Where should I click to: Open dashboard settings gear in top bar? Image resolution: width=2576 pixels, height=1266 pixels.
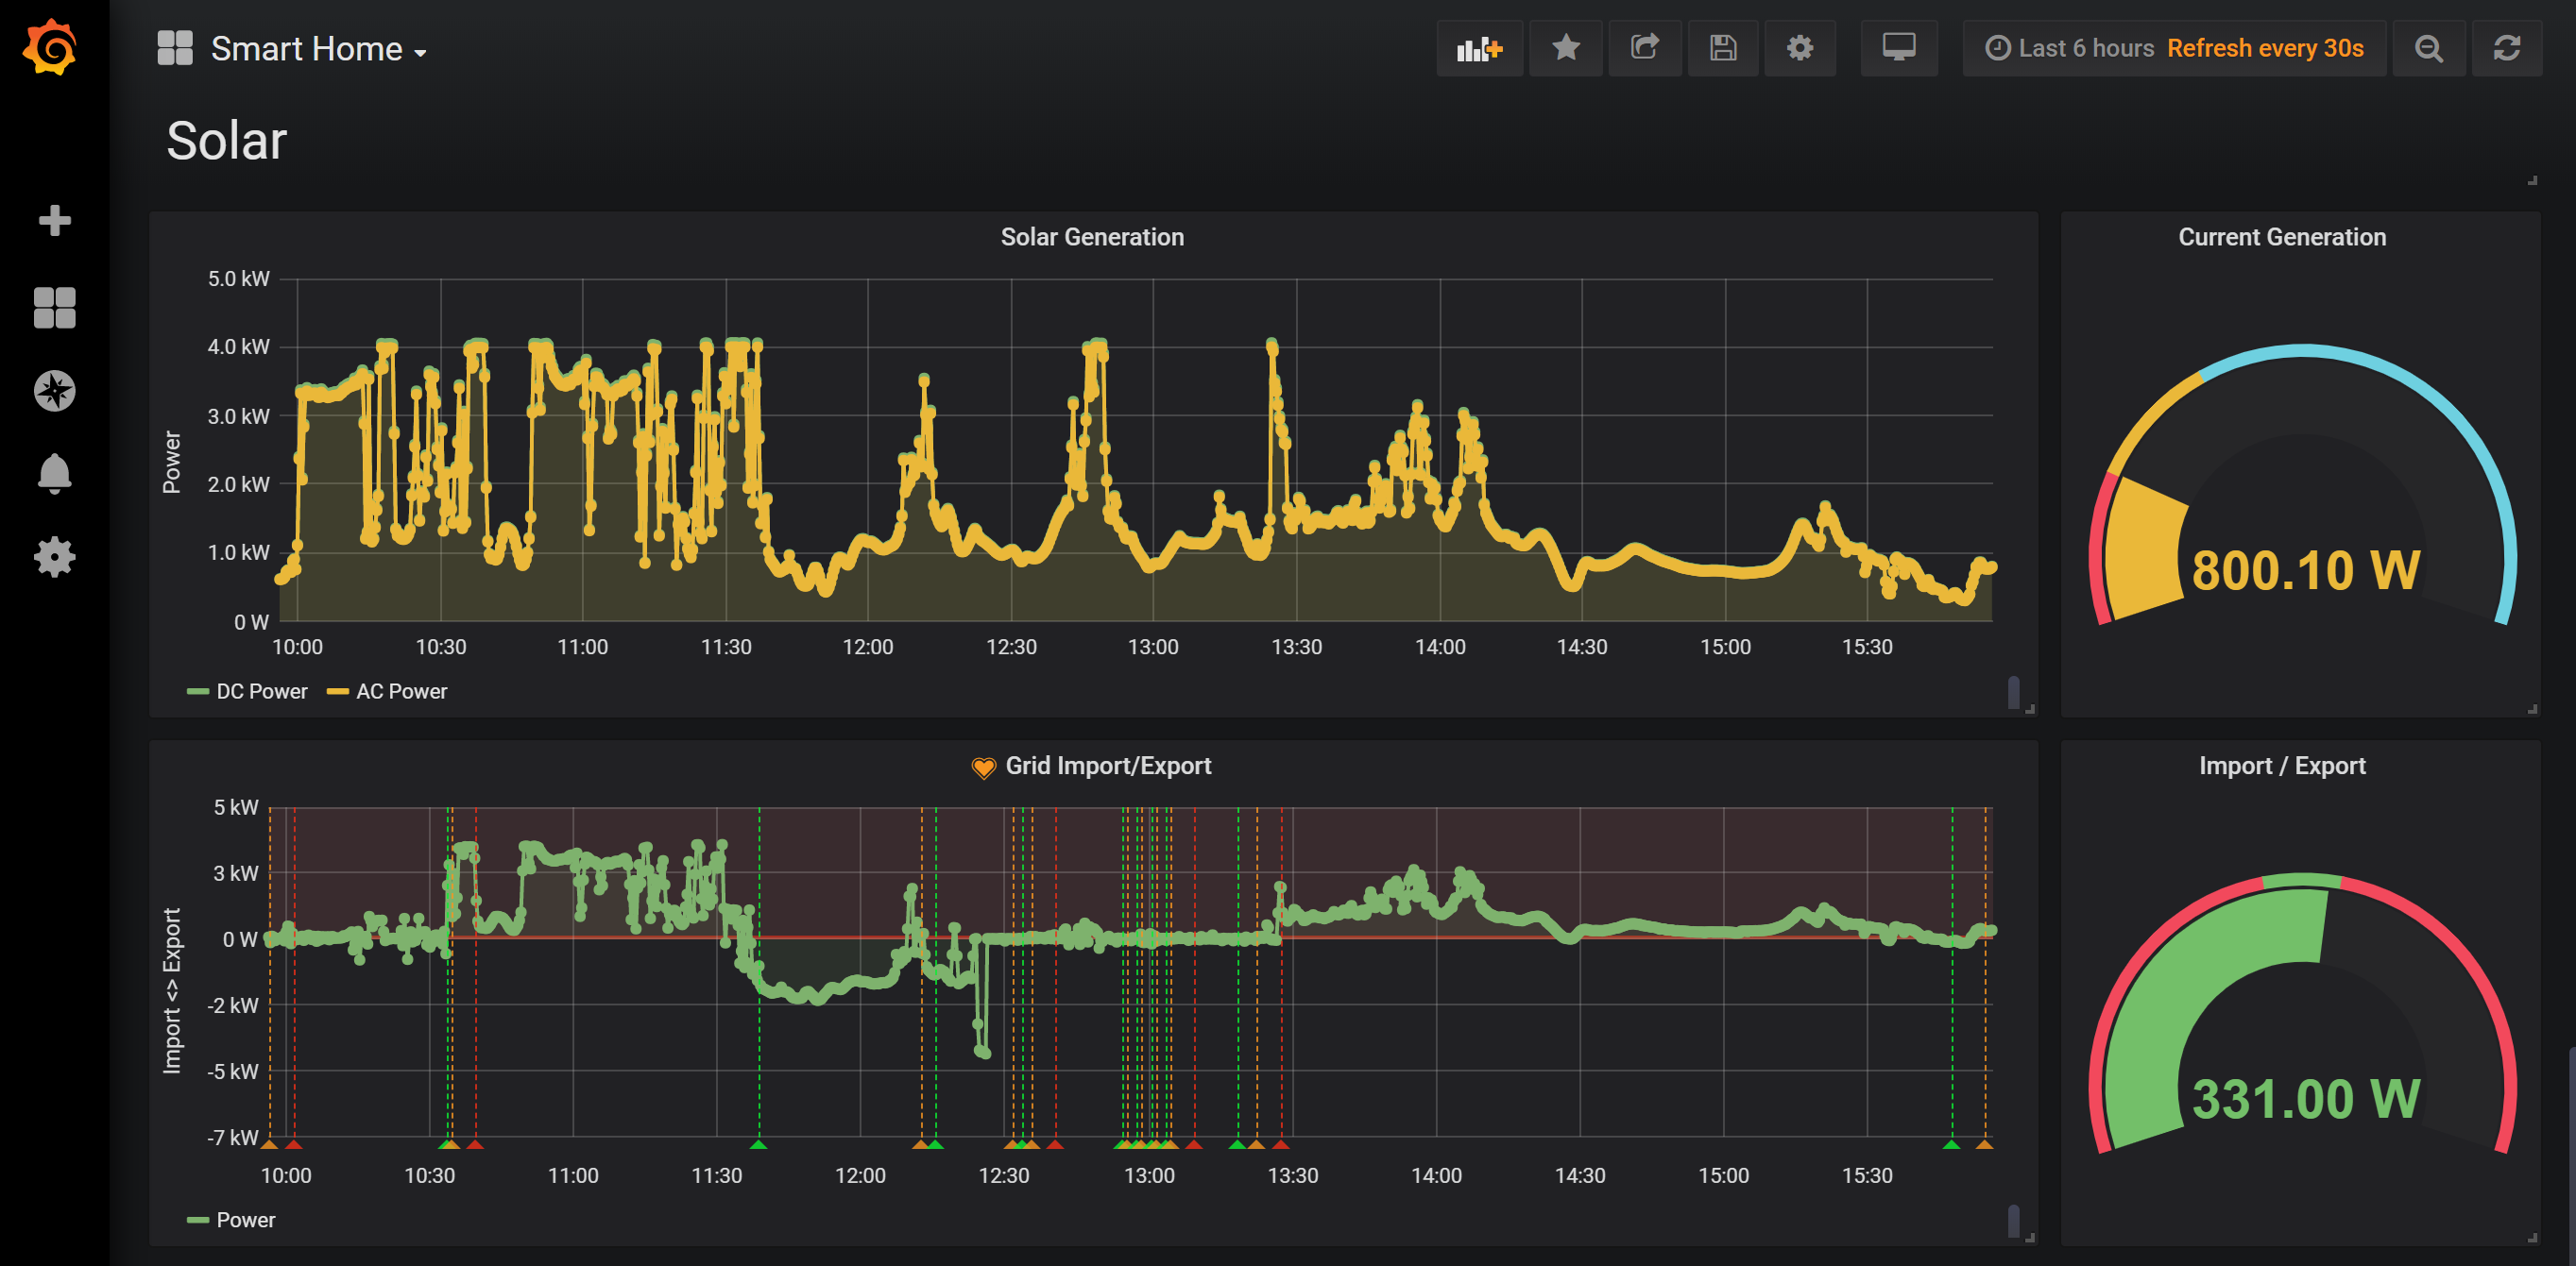tap(1799, 48)
